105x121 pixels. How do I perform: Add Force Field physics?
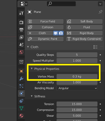tap(45, 21)
